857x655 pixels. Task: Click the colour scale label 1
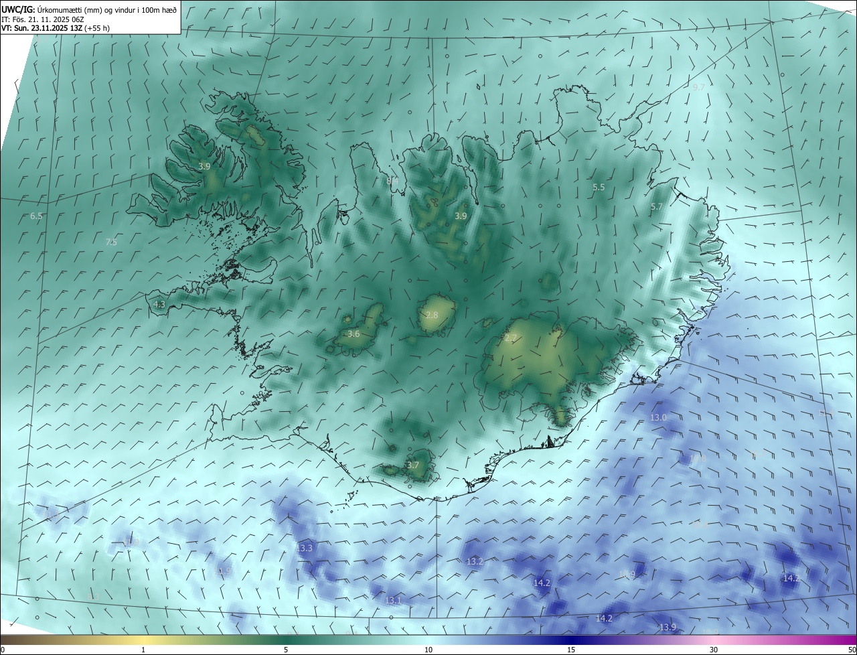point(143,650)
